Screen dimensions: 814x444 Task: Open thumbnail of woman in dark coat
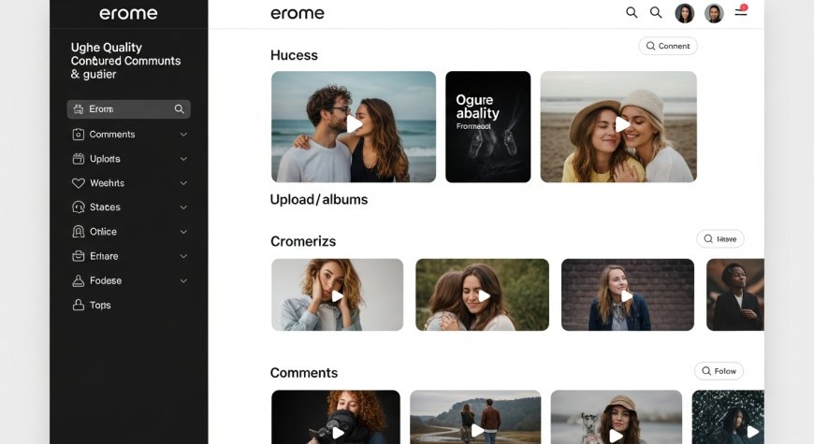[x=735, y=294]
